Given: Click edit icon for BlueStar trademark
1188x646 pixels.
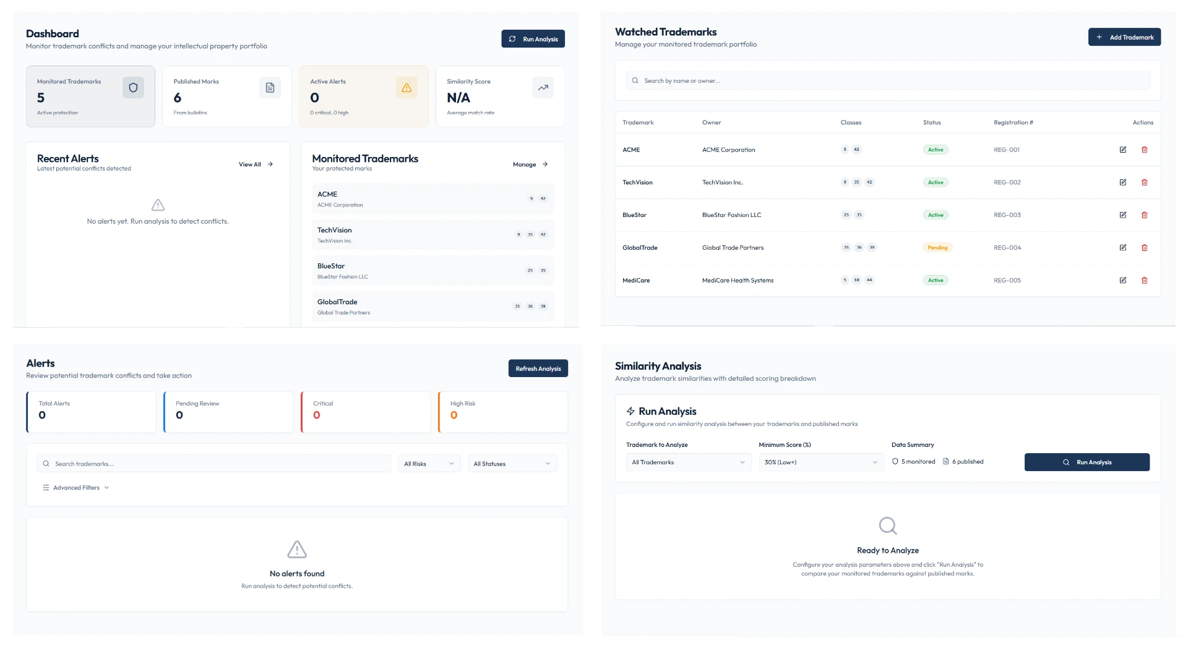Looking at the screenshot, I should pyautogui.click(x=1122, y=215).
